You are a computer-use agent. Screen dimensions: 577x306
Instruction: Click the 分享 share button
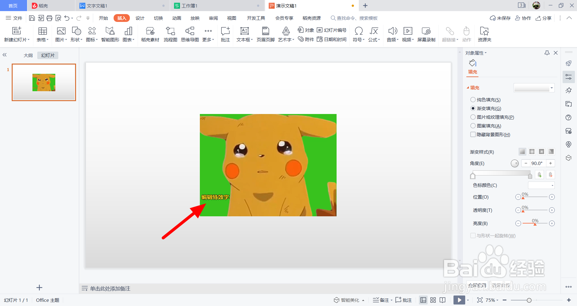point(544,18)
